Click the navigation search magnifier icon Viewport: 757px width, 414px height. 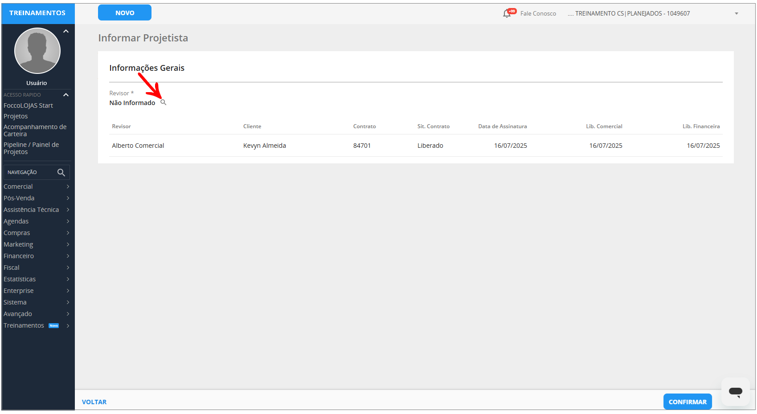pyautogui.click(x=61, y=172)
